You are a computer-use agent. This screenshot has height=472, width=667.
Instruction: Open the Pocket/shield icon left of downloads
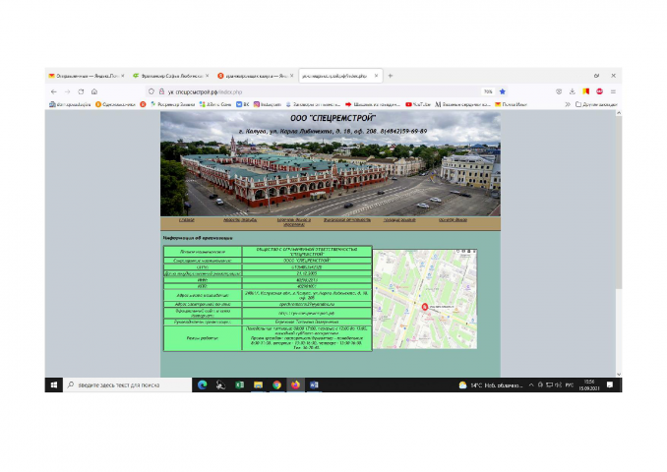click(559, 91)
